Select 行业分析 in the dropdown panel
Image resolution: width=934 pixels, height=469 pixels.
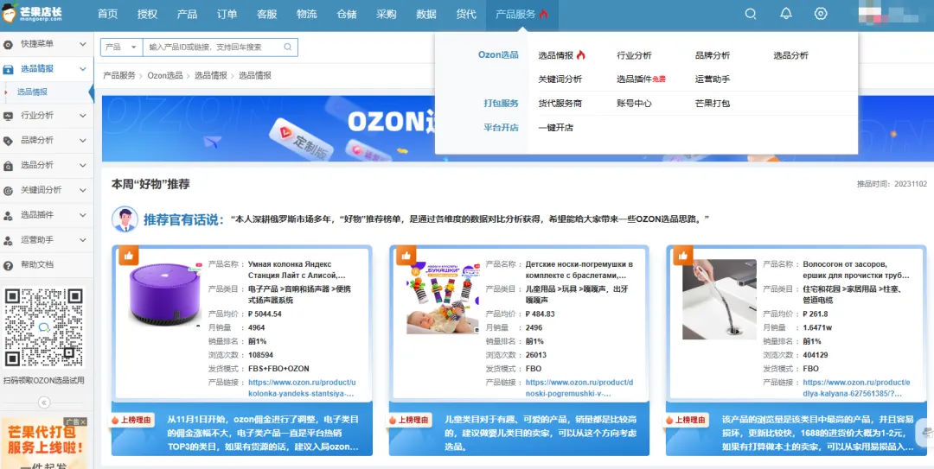coord(635,55)
